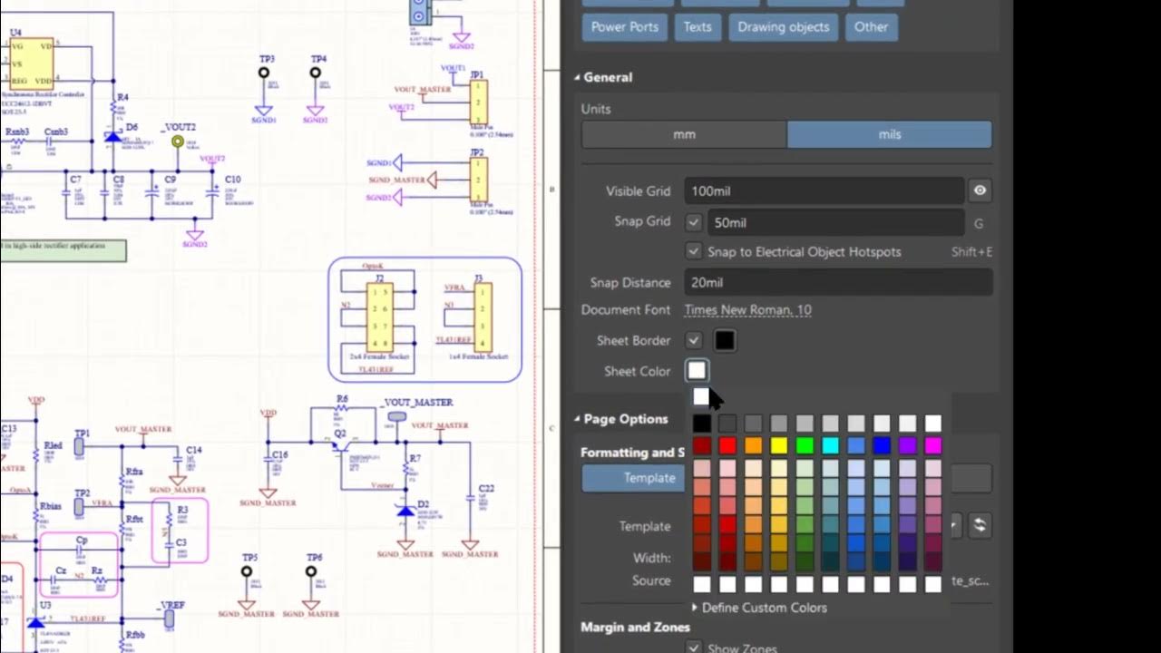
Task: Click the Other filter button
Action: coord(871,27)
